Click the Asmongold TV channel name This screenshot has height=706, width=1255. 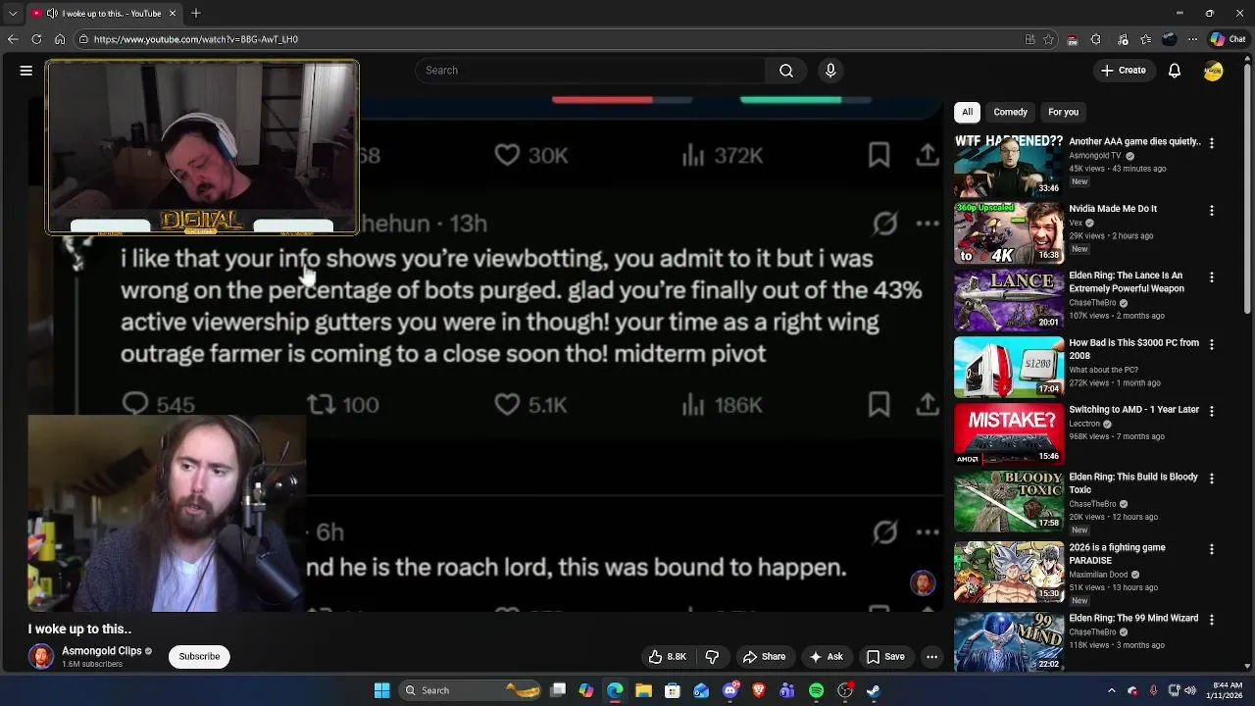(1095, 156)
